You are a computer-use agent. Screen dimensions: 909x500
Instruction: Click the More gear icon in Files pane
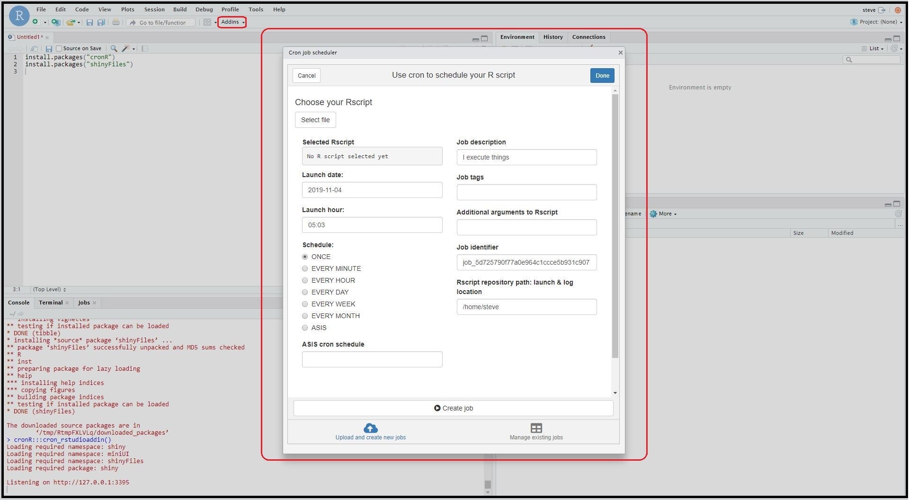653,214
